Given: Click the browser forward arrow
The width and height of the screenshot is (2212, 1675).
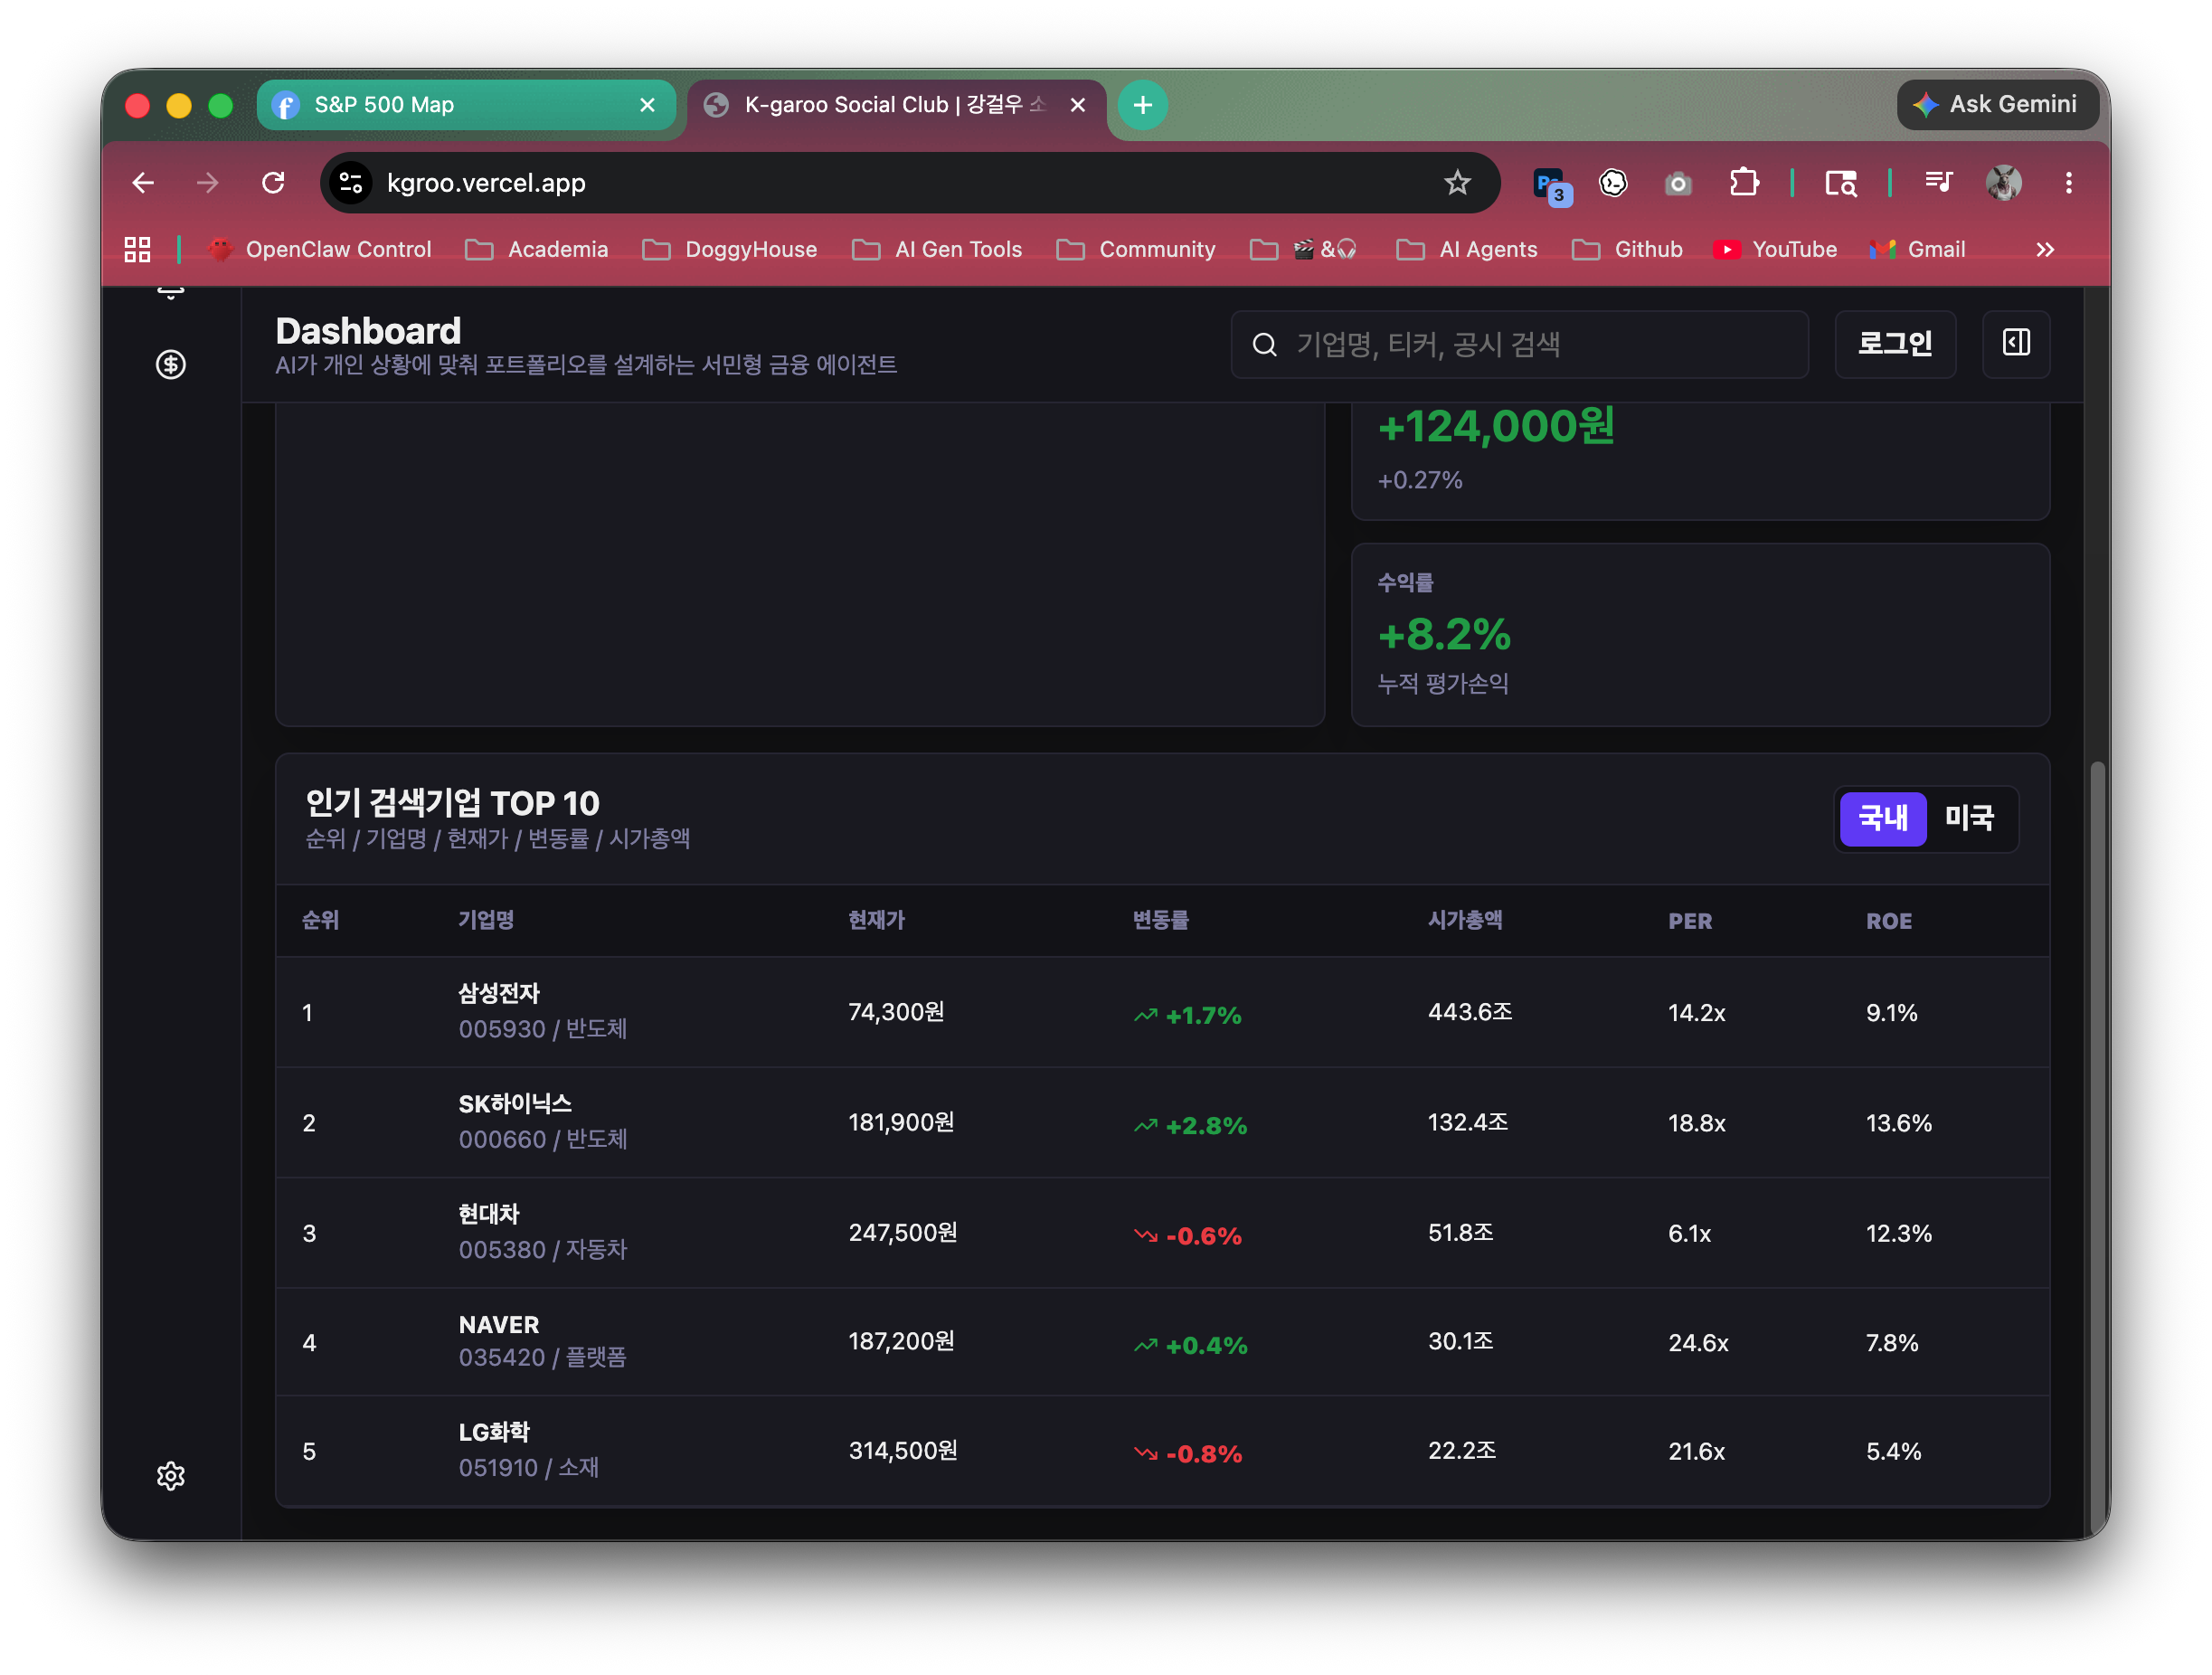Looking at the screenshot, I should (x=208, y=183).
